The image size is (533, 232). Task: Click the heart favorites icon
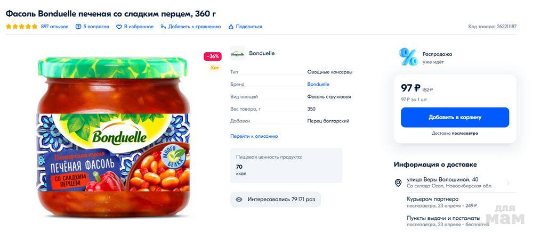119,27
